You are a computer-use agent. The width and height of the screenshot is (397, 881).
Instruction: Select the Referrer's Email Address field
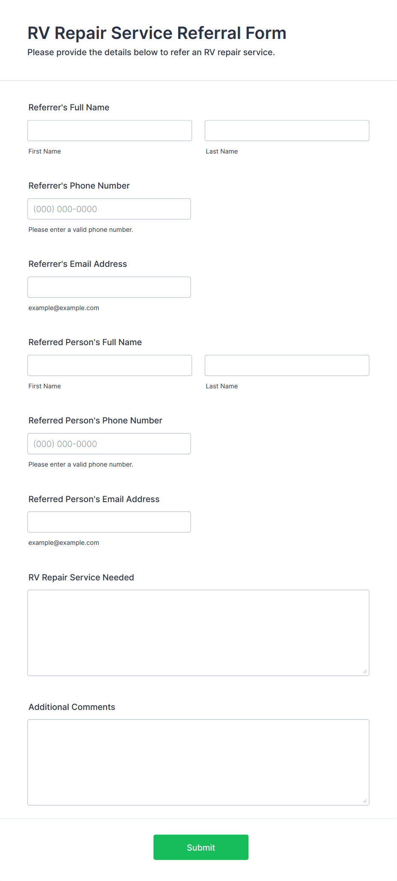click(x=109, y=287)
